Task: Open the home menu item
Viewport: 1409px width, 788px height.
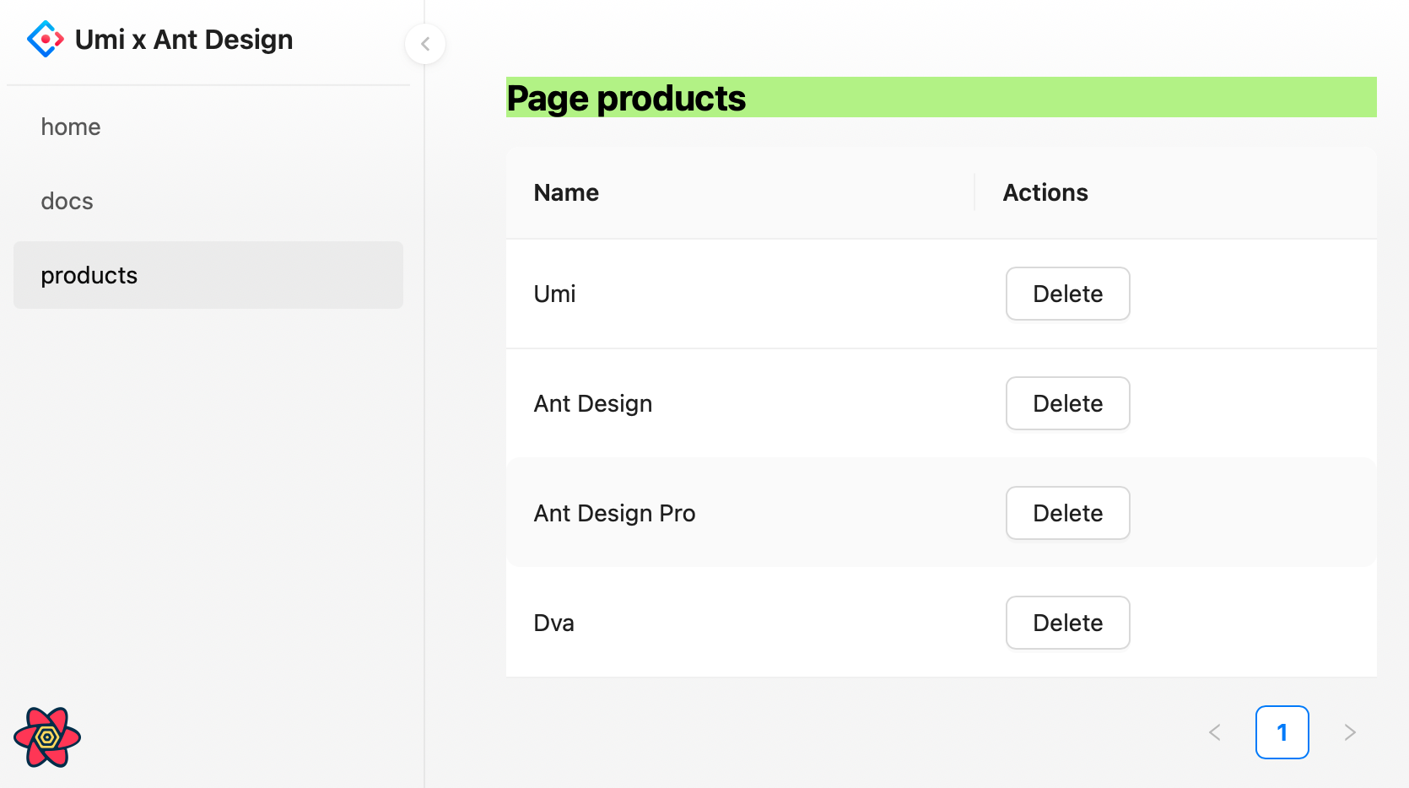Action: (x=71, y=127)
